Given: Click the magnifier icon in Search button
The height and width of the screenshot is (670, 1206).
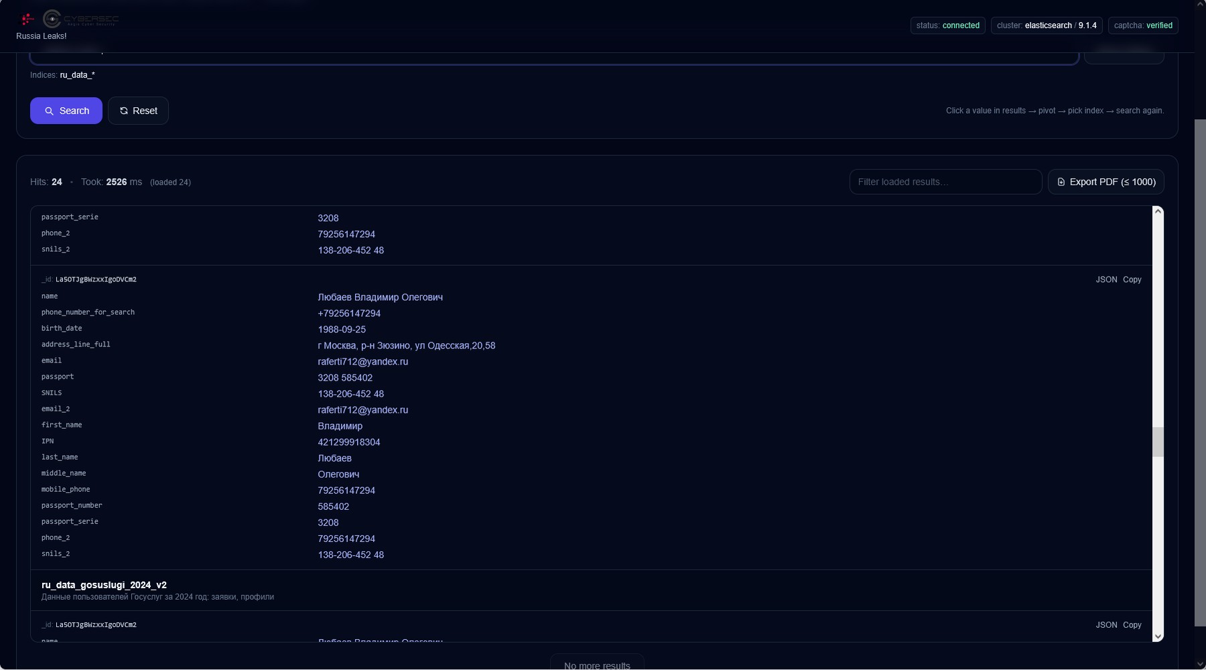Looking at the screenshot, I should point(49,111).
